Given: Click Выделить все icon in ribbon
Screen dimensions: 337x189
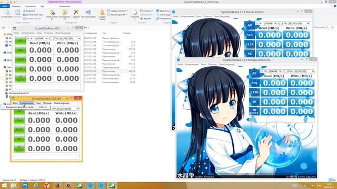Looking at the screenshot, I should point(158,10).
